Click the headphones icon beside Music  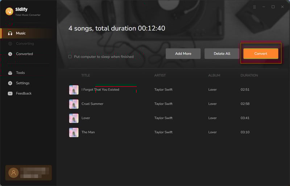point(10,33)
